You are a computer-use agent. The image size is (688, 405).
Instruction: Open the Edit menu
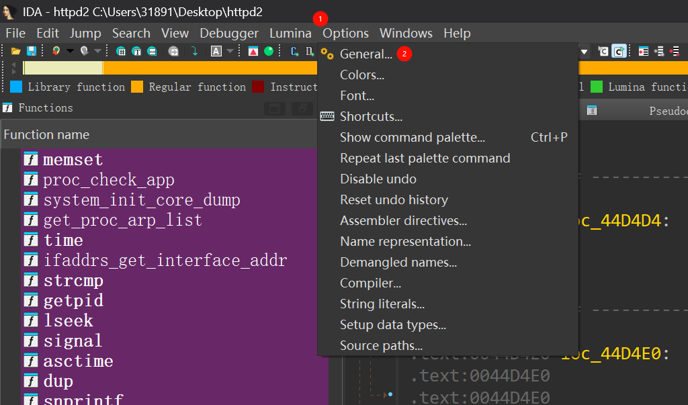(48, 34)
